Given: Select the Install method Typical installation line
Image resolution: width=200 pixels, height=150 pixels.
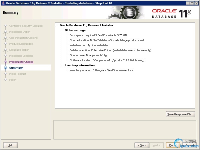Looking at the screenshot, I should pyautogui.click(x=89, y=45).
